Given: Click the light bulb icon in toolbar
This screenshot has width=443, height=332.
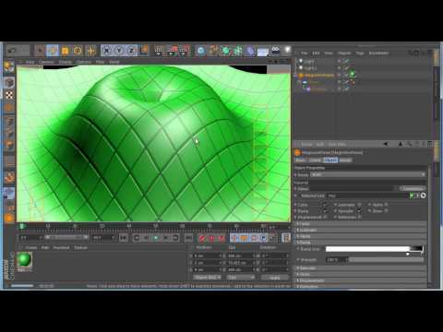Looking at the screenshot, I should pos(287,50).
